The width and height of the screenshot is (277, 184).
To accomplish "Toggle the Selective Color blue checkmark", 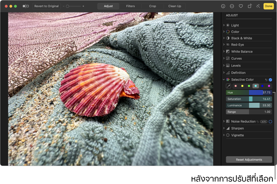I will point(270,80).
